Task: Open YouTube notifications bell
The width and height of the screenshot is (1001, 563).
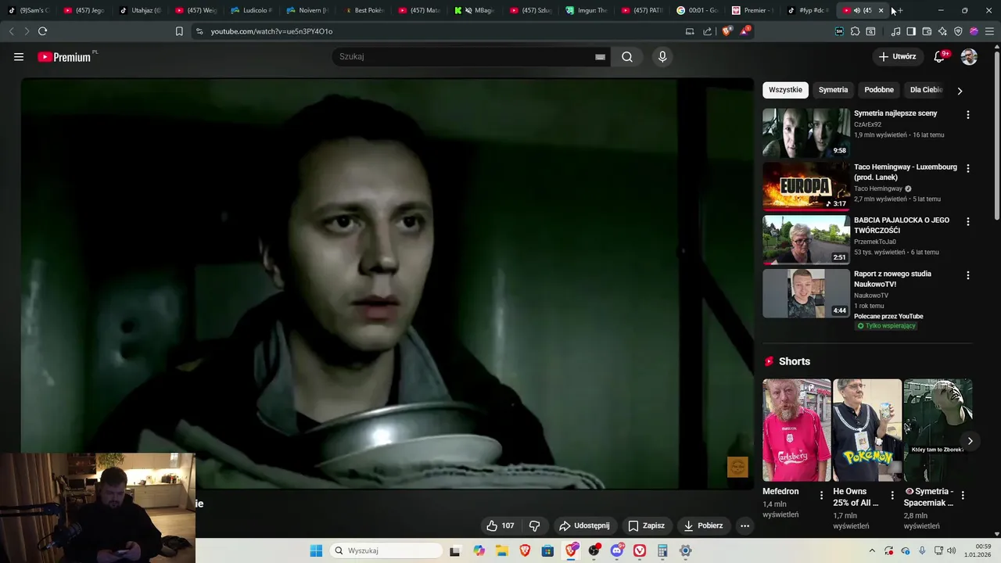Action: 940,56
